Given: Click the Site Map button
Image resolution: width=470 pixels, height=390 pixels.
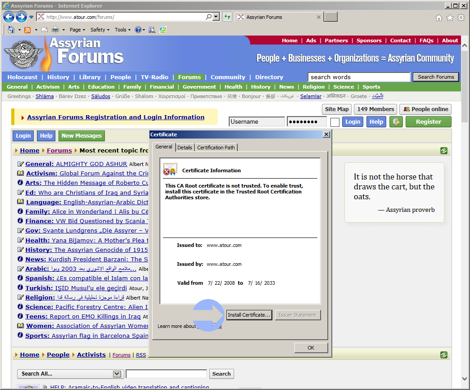Looking at the screenshot, I should coord(337,109).
